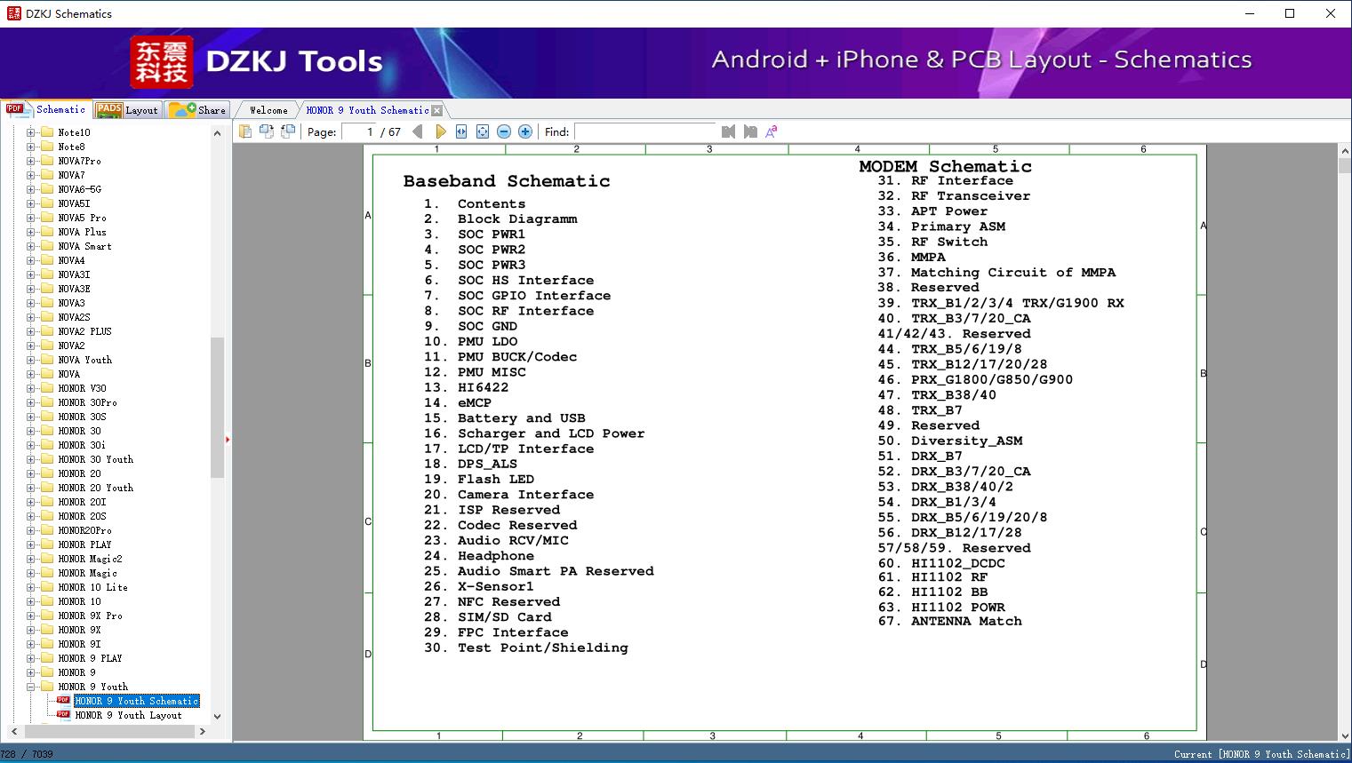Click the tree panel scroll up arrow
Viewport: 1352px width, 763px height.
[217, 133]
